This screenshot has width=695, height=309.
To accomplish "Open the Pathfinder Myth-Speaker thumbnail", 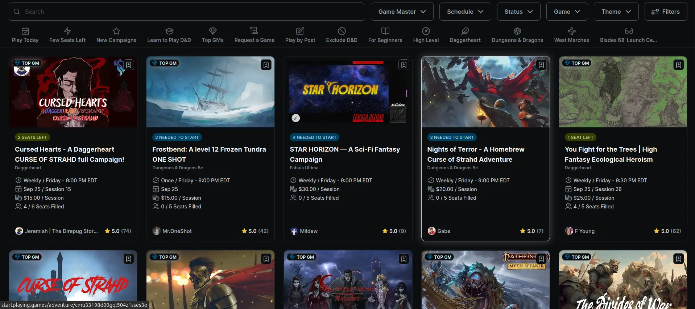I will pos(485,280).
